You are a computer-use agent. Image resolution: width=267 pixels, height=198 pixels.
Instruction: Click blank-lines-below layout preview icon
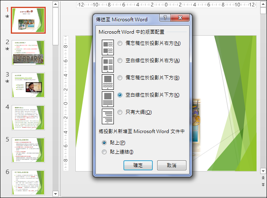108,99
